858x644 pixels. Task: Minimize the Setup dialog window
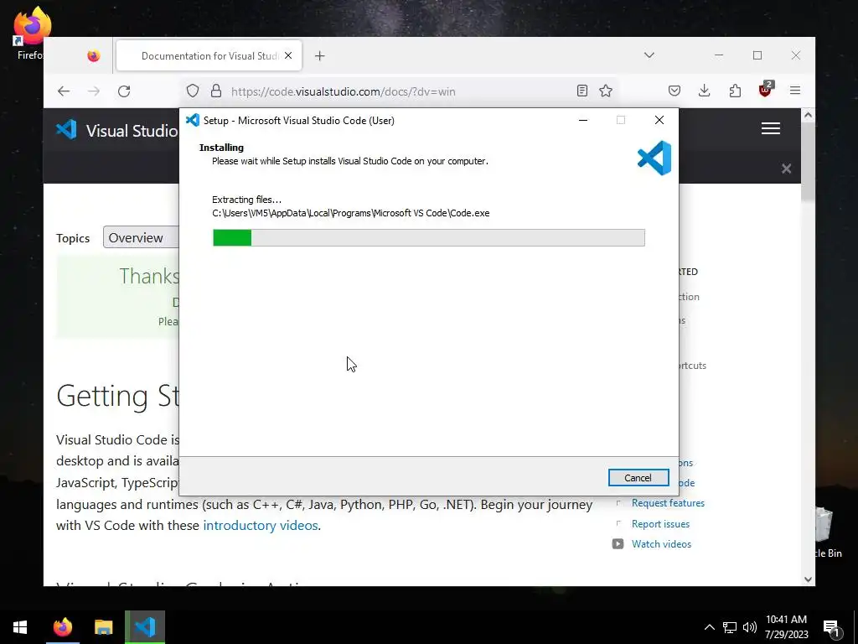583,120
